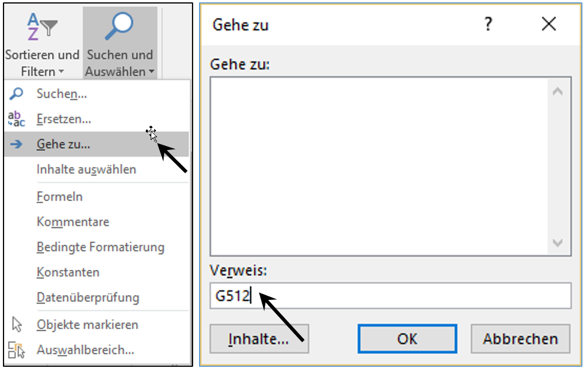583x368 pixels.
Task: Choose Datenüberprüfung in the menu
Action: pos(88,298)
